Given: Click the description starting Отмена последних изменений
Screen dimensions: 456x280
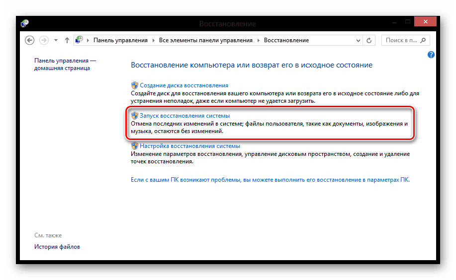Looking at the screenshot, I should pyautogui.click(x=269, y=128).
